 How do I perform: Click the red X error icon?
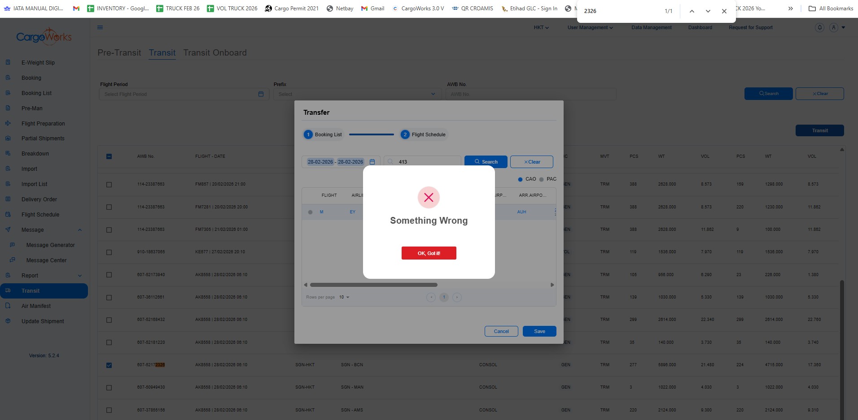[x=429, y=197]
